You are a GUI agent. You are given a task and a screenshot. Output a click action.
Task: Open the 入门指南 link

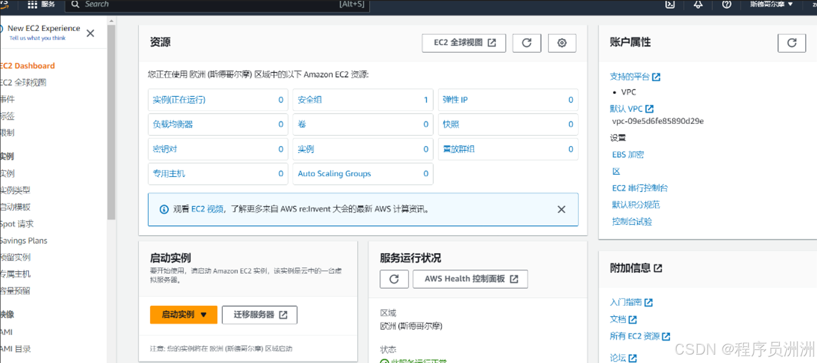(626, 302)
